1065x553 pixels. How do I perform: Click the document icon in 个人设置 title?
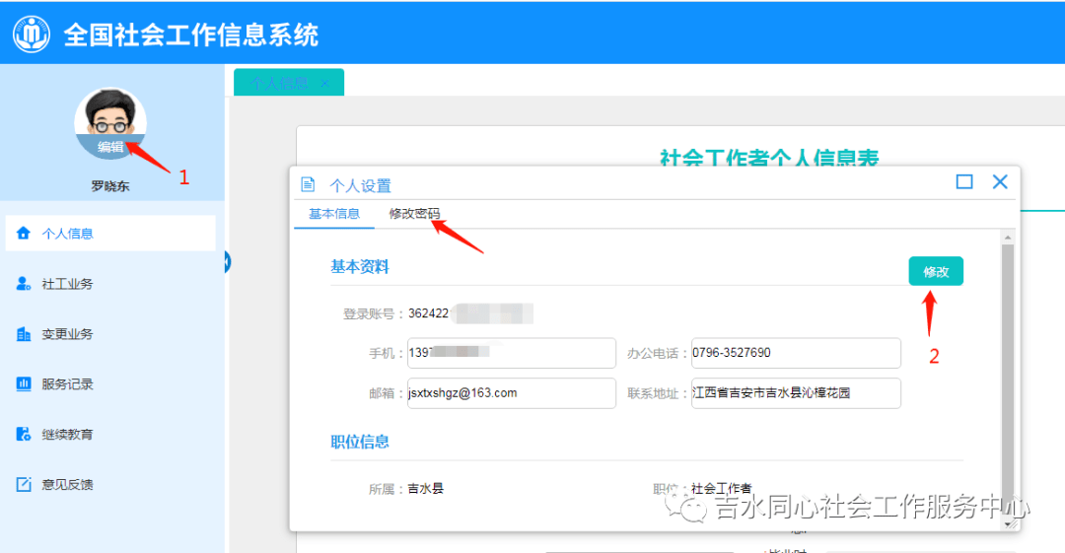(x=308, y=184)
